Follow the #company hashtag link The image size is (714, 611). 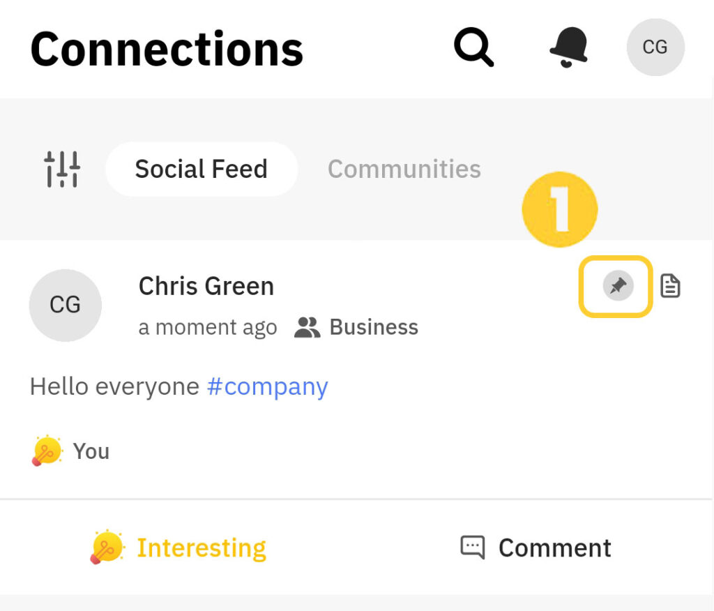click(268, 387)
